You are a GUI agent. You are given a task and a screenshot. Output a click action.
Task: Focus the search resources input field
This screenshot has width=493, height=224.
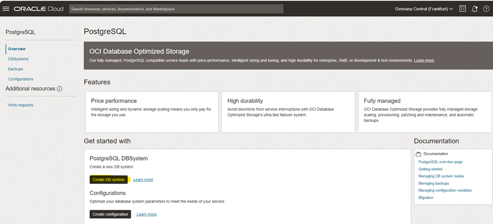tap(176, 9)
